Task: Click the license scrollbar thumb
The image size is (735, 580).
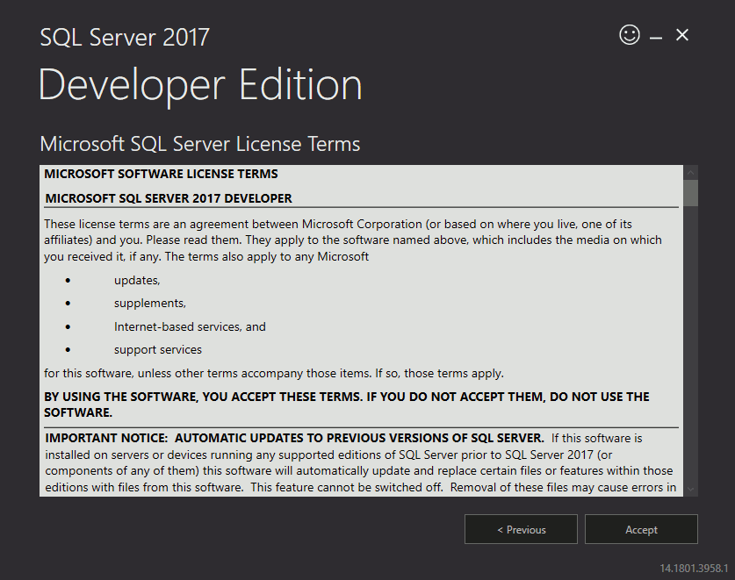Action: point(690,193)
